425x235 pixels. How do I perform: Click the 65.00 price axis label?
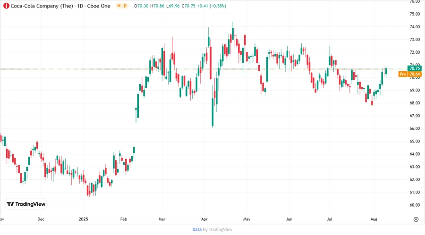point(415,141)
